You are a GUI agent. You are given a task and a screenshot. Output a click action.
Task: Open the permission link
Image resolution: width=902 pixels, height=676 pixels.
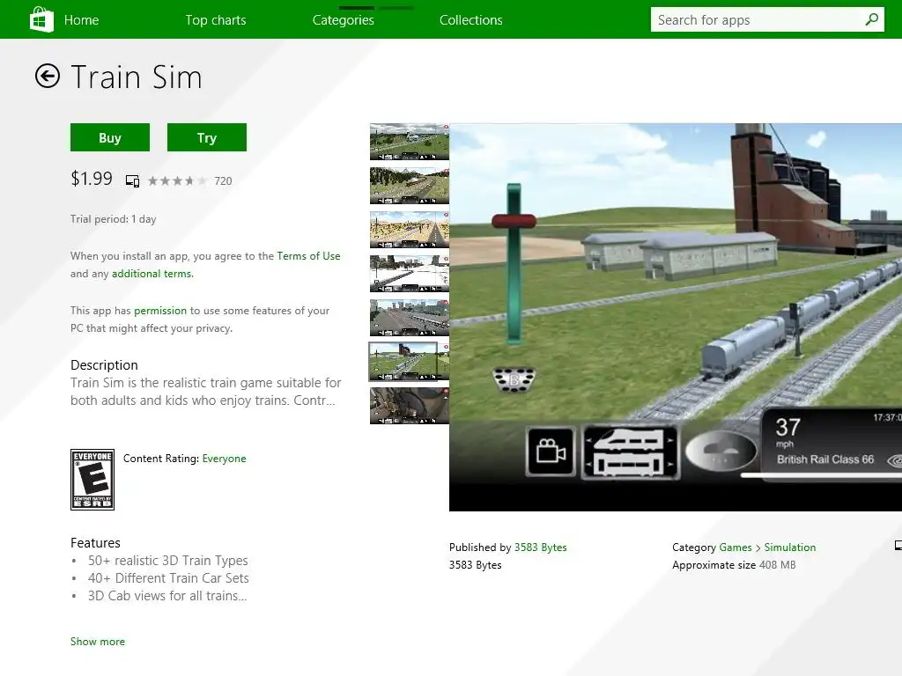[160, 311]
